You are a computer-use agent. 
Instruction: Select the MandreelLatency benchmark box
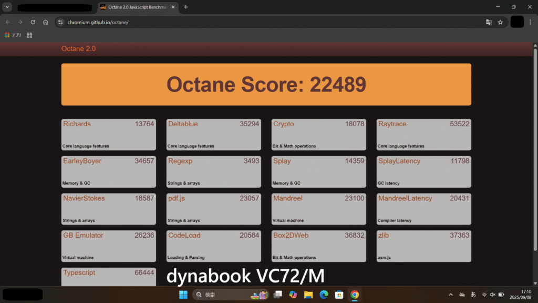tap(424, 209)
